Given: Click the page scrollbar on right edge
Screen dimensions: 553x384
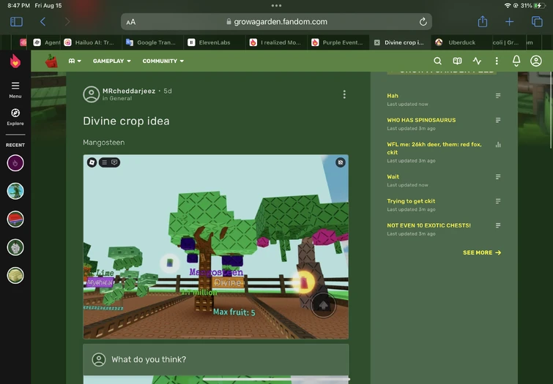Looking at the screenshot, I should [x=551, y=110].
